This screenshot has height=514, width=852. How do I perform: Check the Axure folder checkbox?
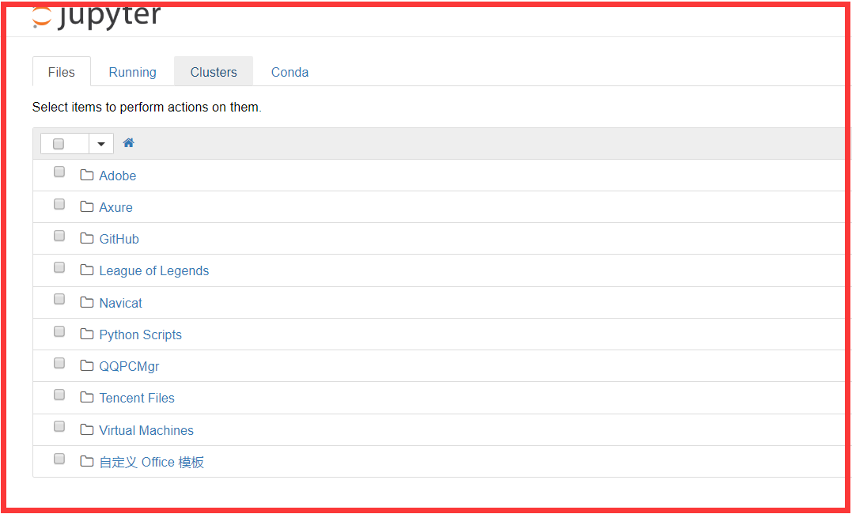click(x=59, y=204)
